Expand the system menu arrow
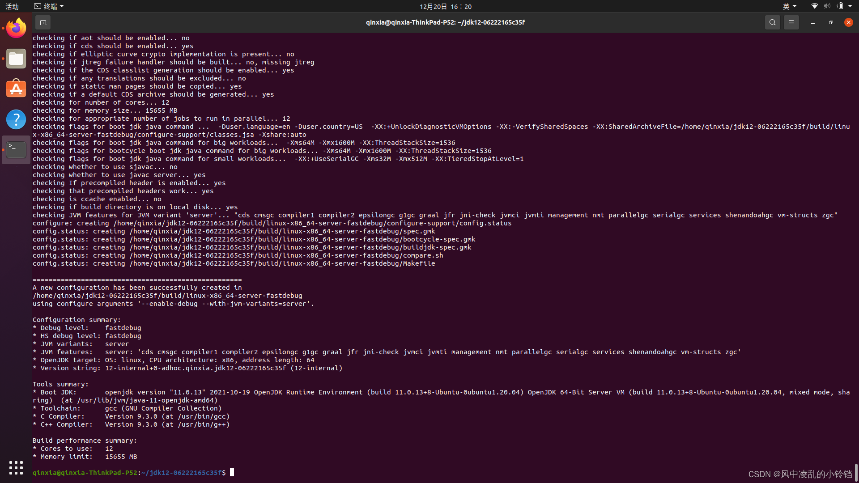This screenshot has height=483, width=859. click(x=850, y=6)
